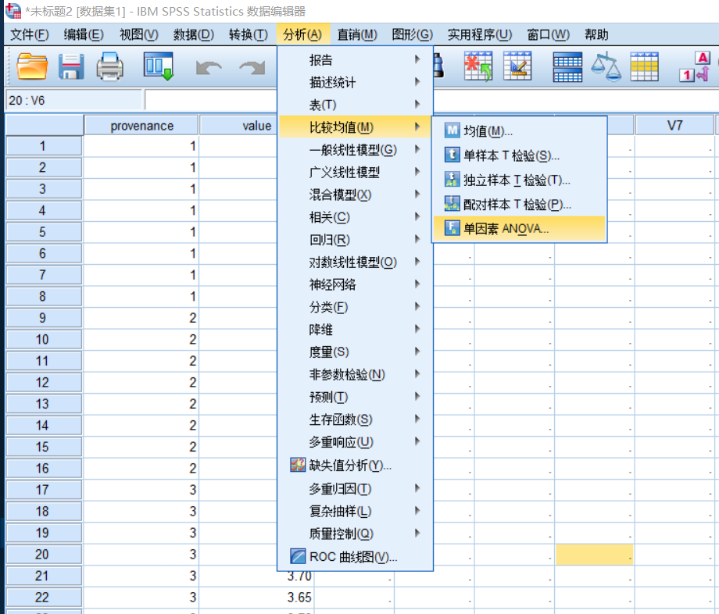Select the chart-with-checkmark toolbar icon
This screenshot has height=614, width=719.
[517, 66]
